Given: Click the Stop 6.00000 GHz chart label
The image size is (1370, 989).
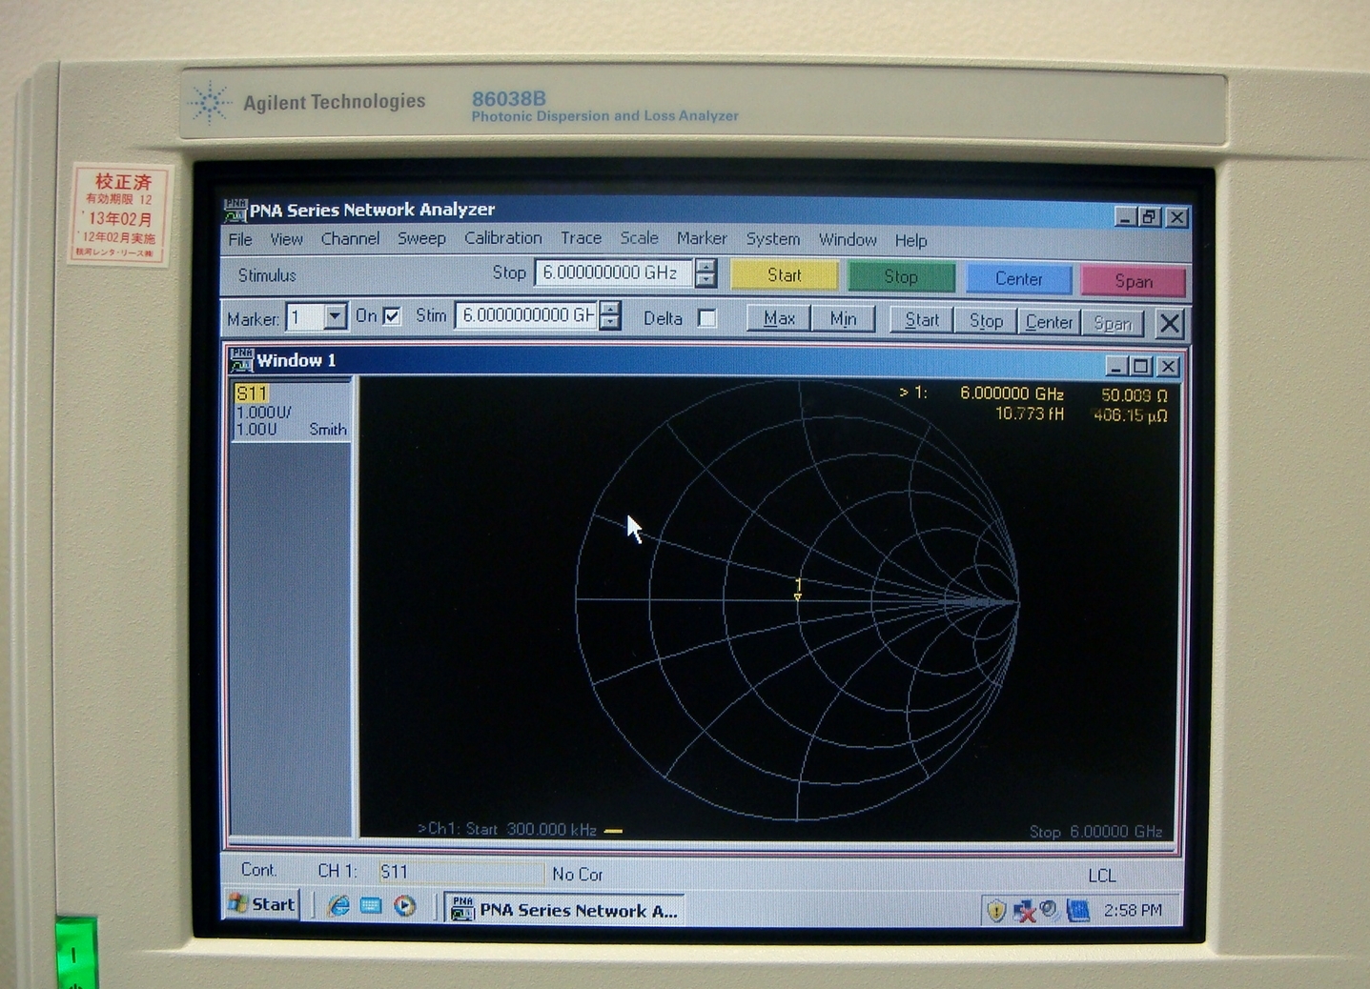Looking at the screenshot, I should coord(1095,832).
